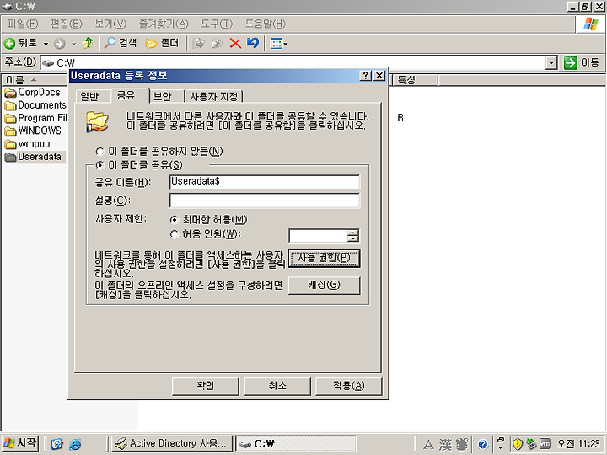Image resolution: width=607 pixels, height=455 pixels.
Task: Expand the address bar dropdown arrow
Action: point(551,62)
